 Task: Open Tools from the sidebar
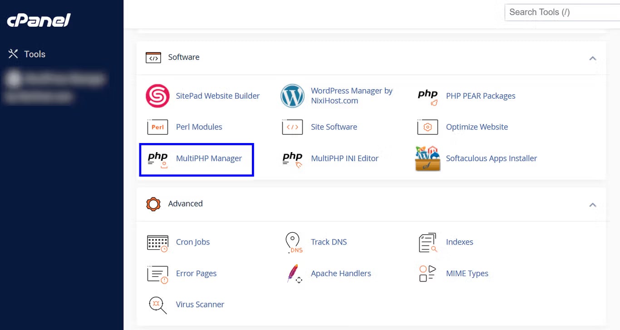click(35, 54)
